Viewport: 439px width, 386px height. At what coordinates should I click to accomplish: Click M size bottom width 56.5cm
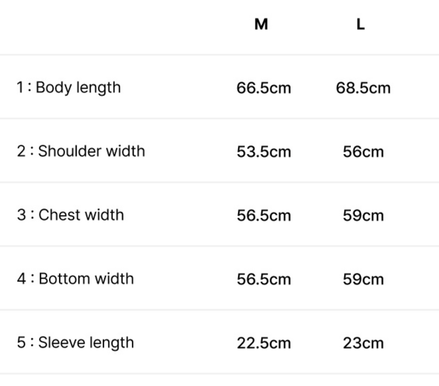(264, 280)
